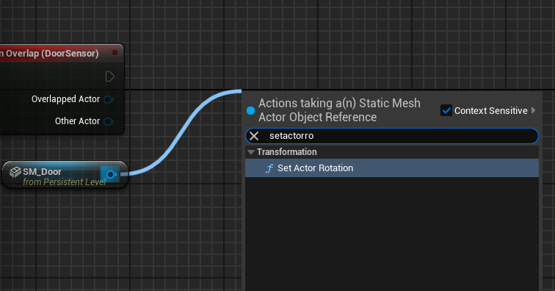
Task: Select the SM_Door reference node
Action: pos(65,175)
